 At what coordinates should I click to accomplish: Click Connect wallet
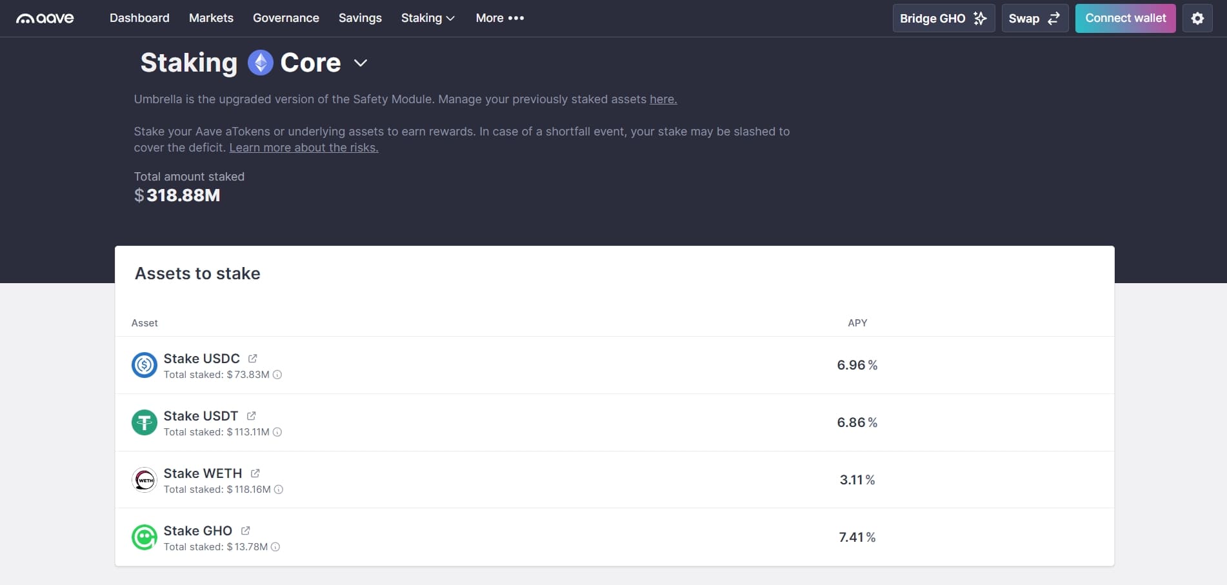pos(1125,18)
